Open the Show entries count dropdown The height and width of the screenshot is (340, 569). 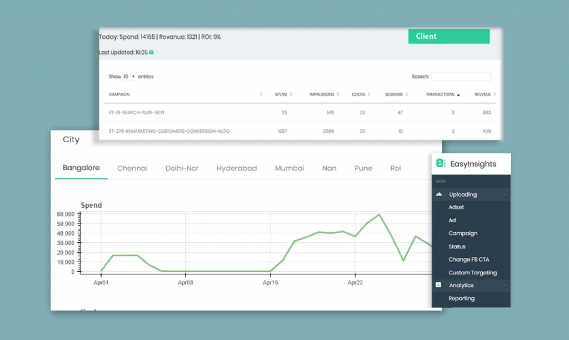coord(129,77)
